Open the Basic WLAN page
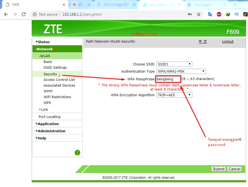This screenshot has height=187, width=248. (x=48, y=62)
